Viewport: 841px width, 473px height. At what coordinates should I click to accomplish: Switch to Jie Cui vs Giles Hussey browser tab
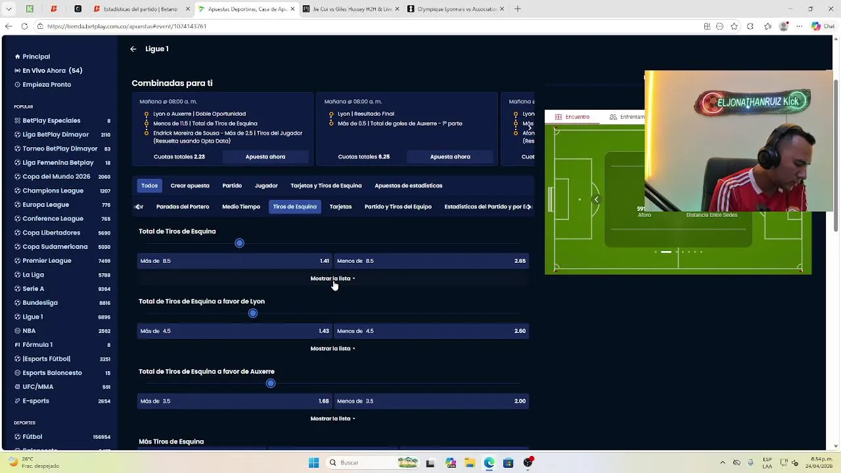[350, 9]
